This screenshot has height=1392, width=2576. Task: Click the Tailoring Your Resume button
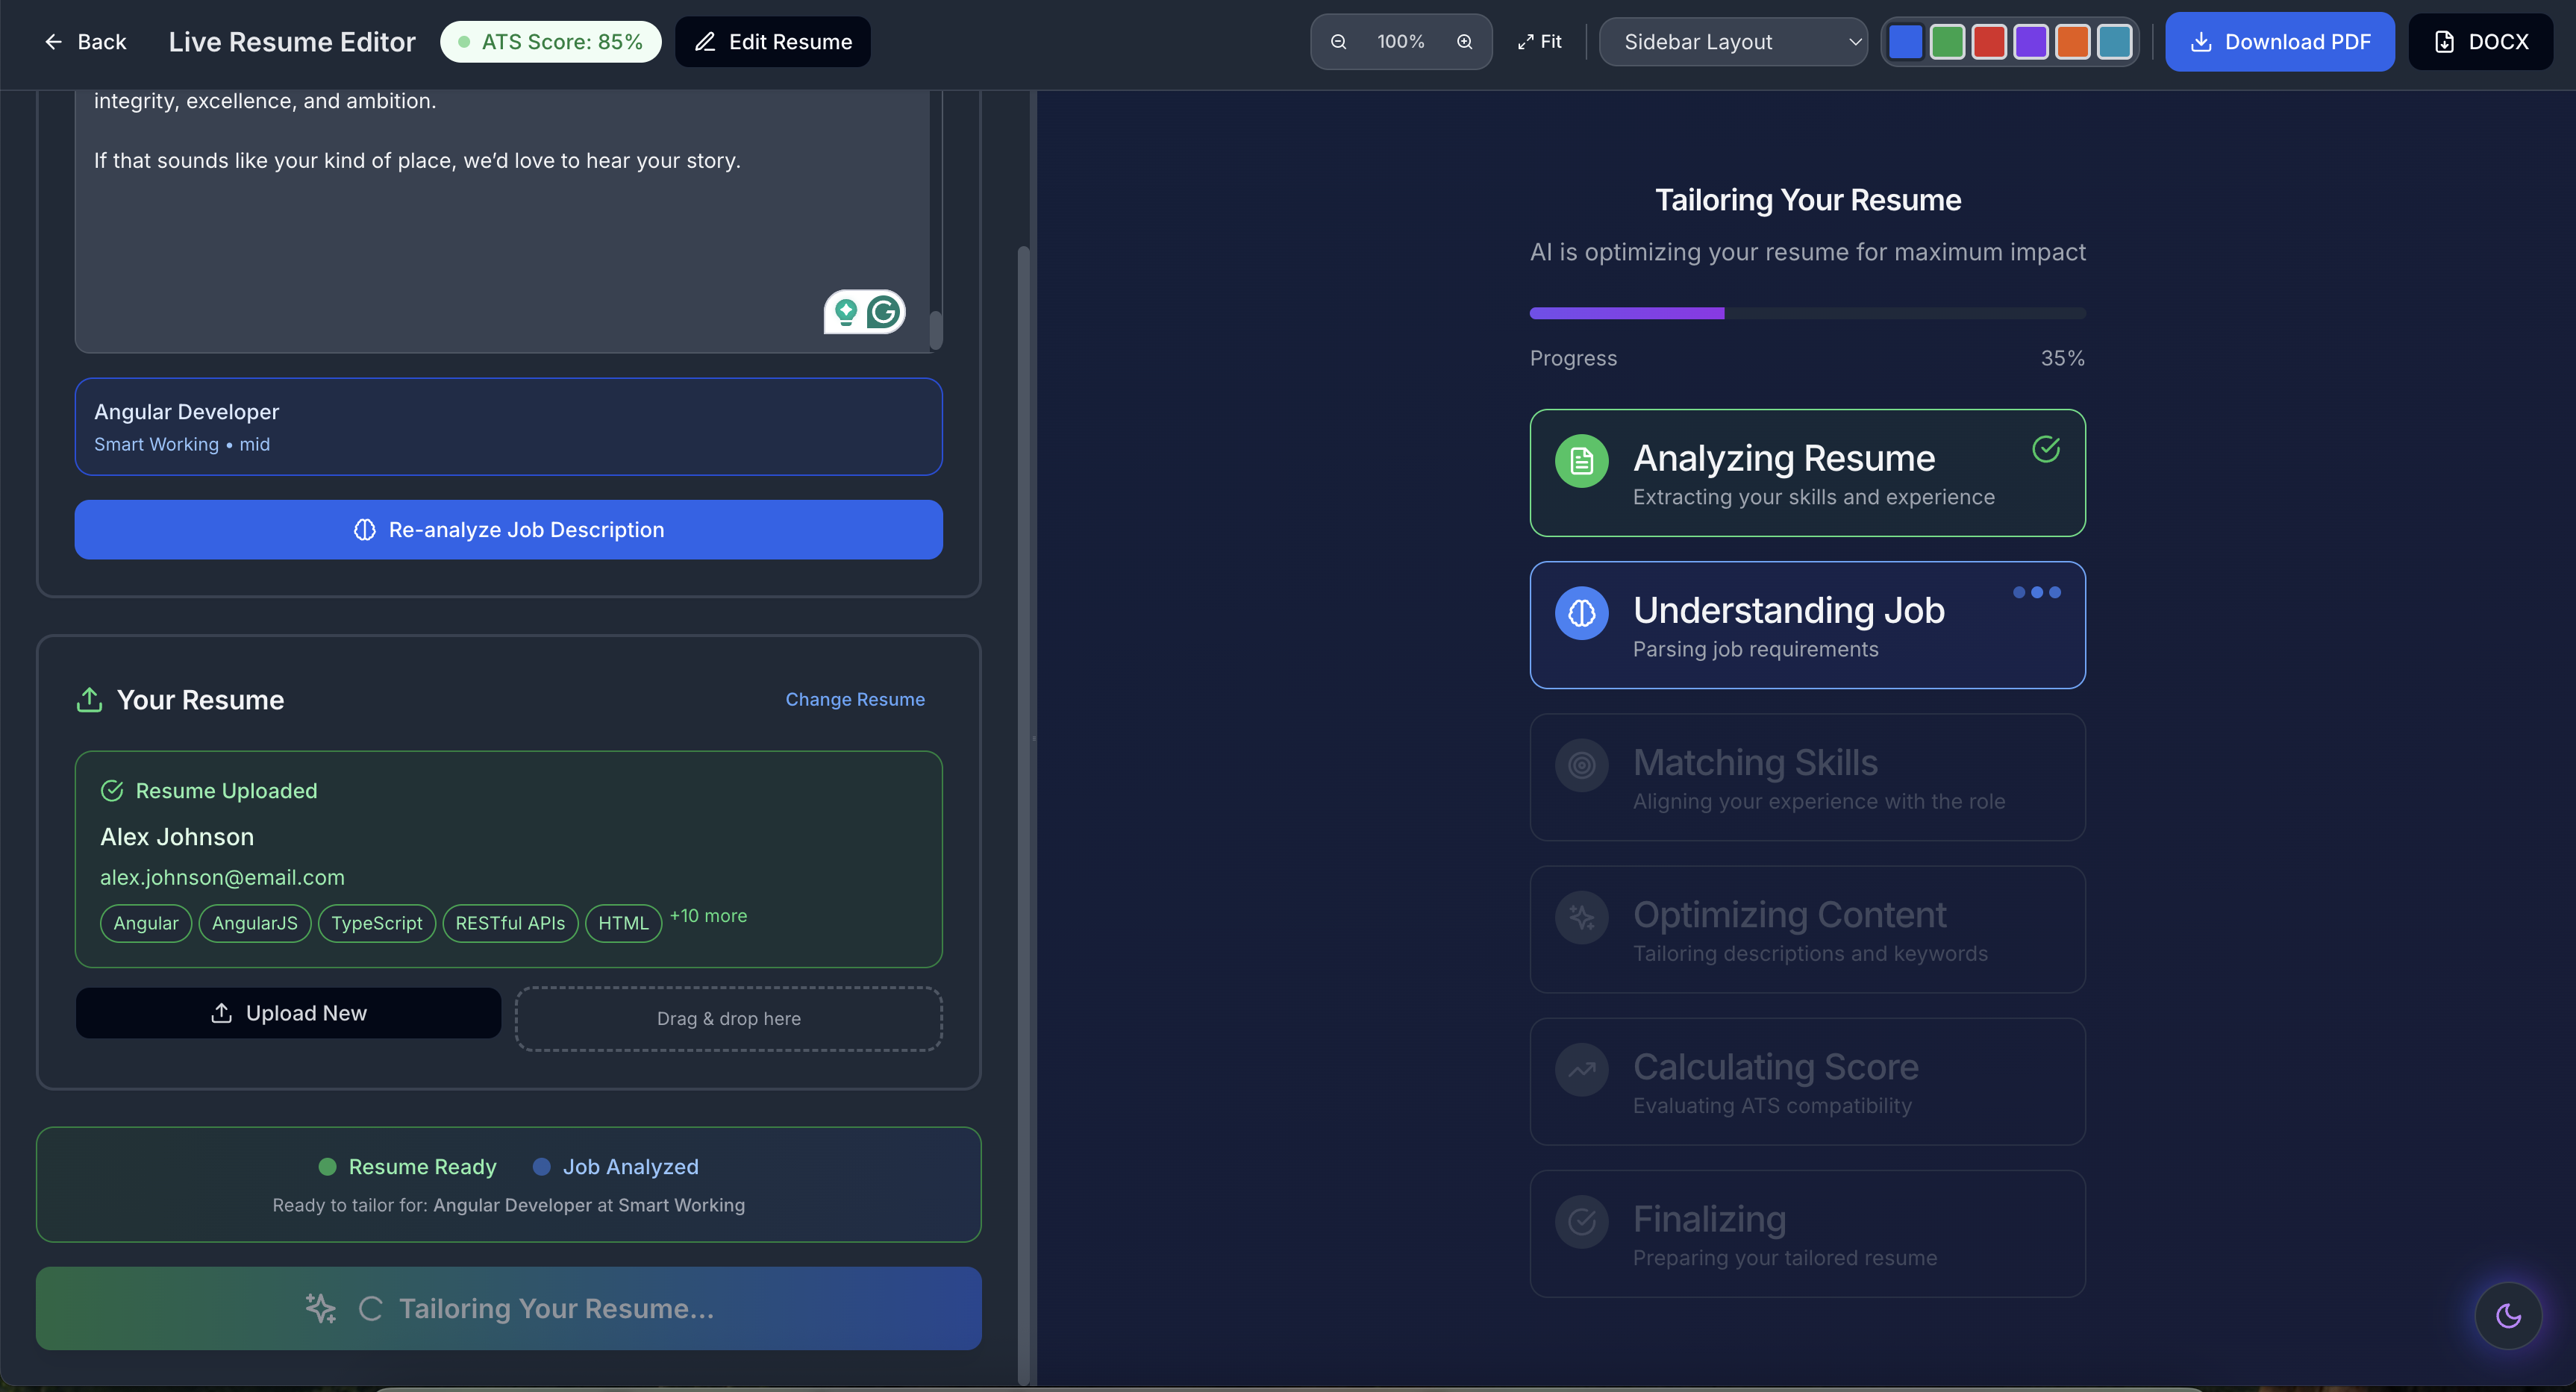pos(509,1309)
